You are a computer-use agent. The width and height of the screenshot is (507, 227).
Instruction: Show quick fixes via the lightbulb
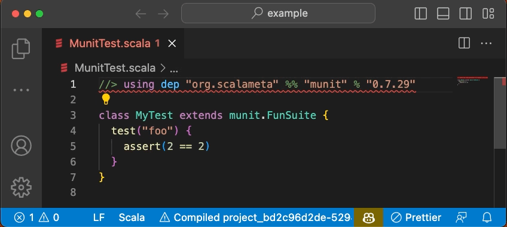106,99
